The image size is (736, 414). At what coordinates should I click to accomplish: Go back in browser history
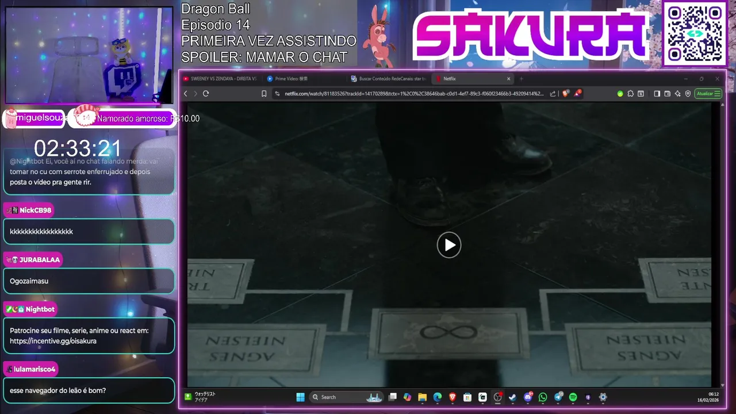tap(185, 94)
